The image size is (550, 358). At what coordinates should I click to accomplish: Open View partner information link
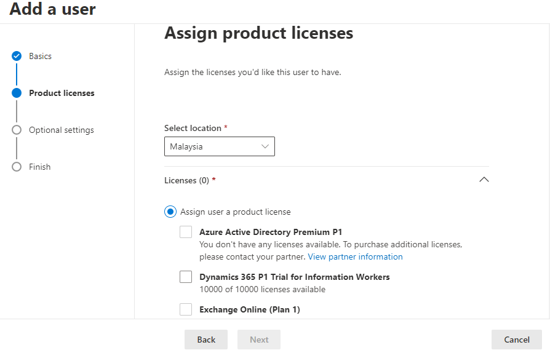point(356,257)
